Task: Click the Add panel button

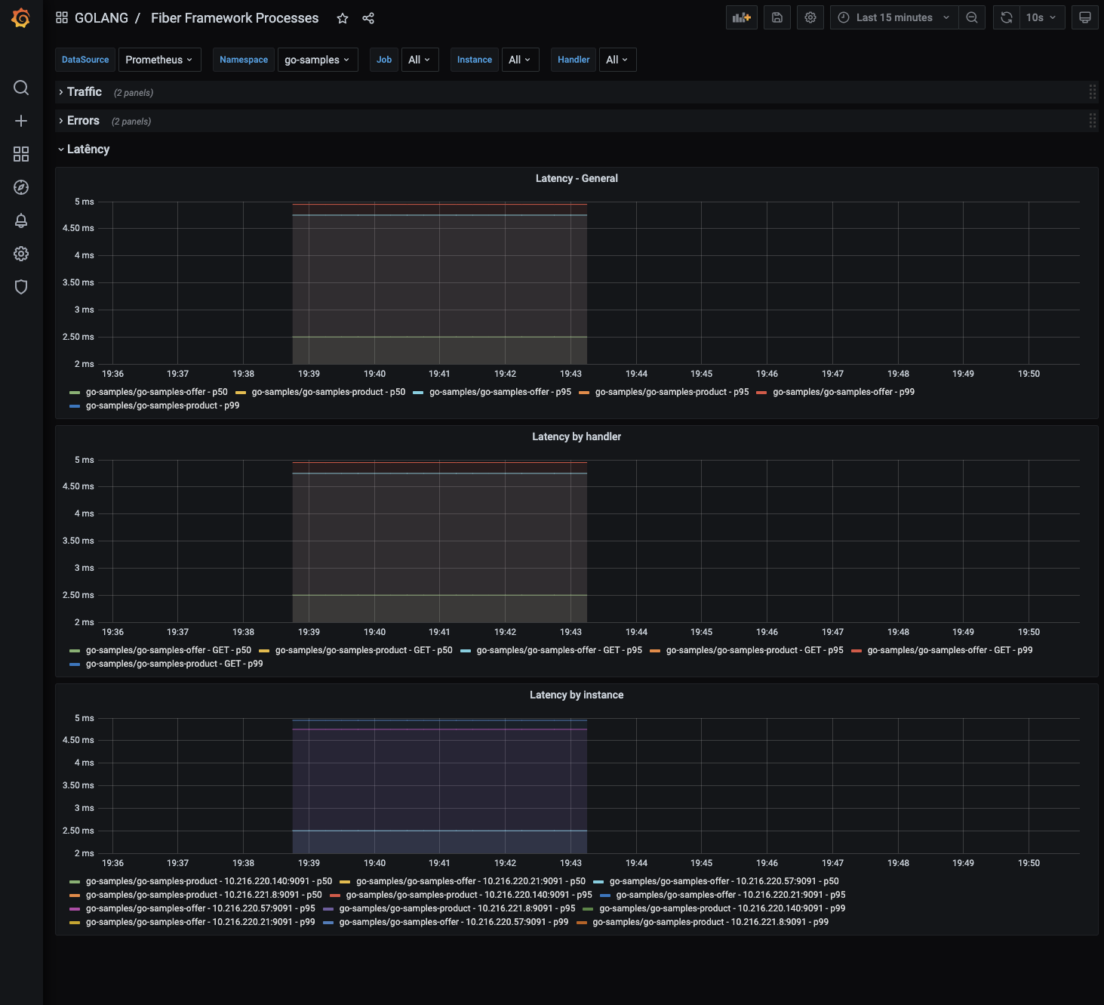Action: click(741, 17)
